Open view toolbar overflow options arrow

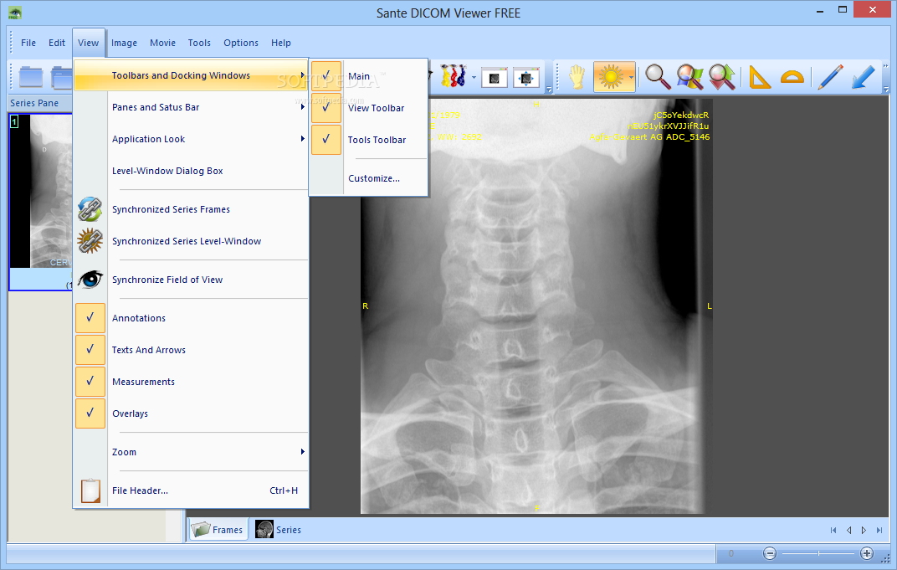549,90
